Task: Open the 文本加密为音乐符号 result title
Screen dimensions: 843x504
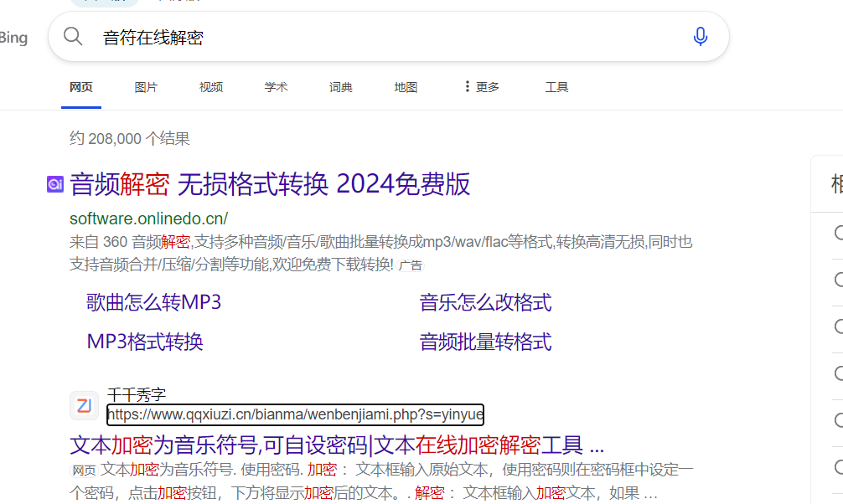Action: 337,445
